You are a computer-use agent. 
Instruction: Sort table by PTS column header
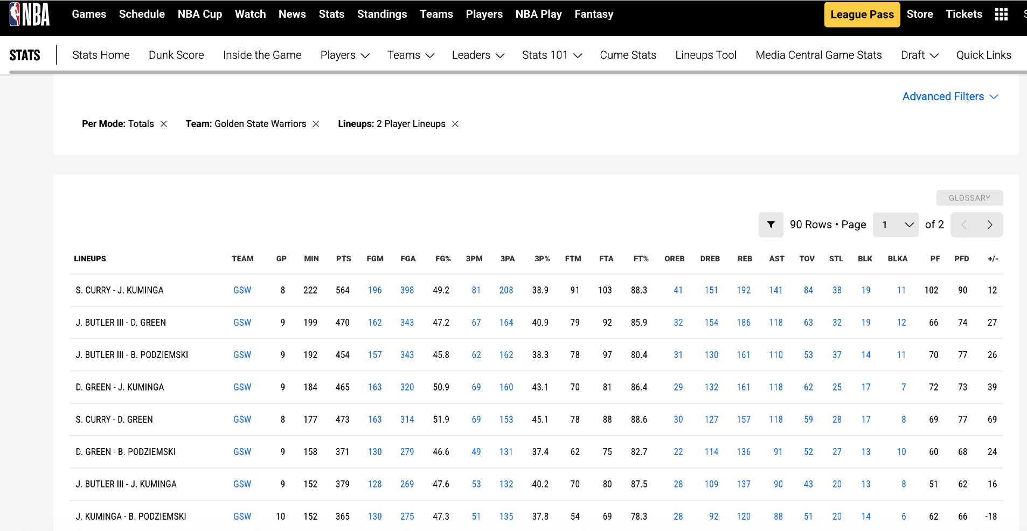tap(343, 259)
